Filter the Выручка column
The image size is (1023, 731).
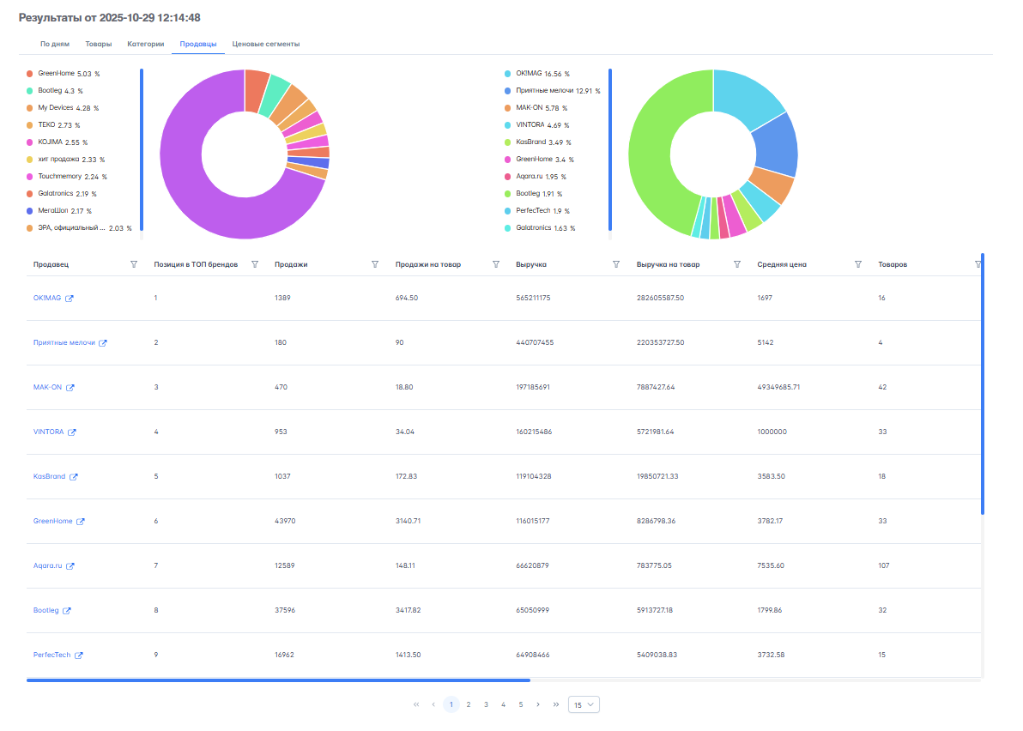point(616,264)
